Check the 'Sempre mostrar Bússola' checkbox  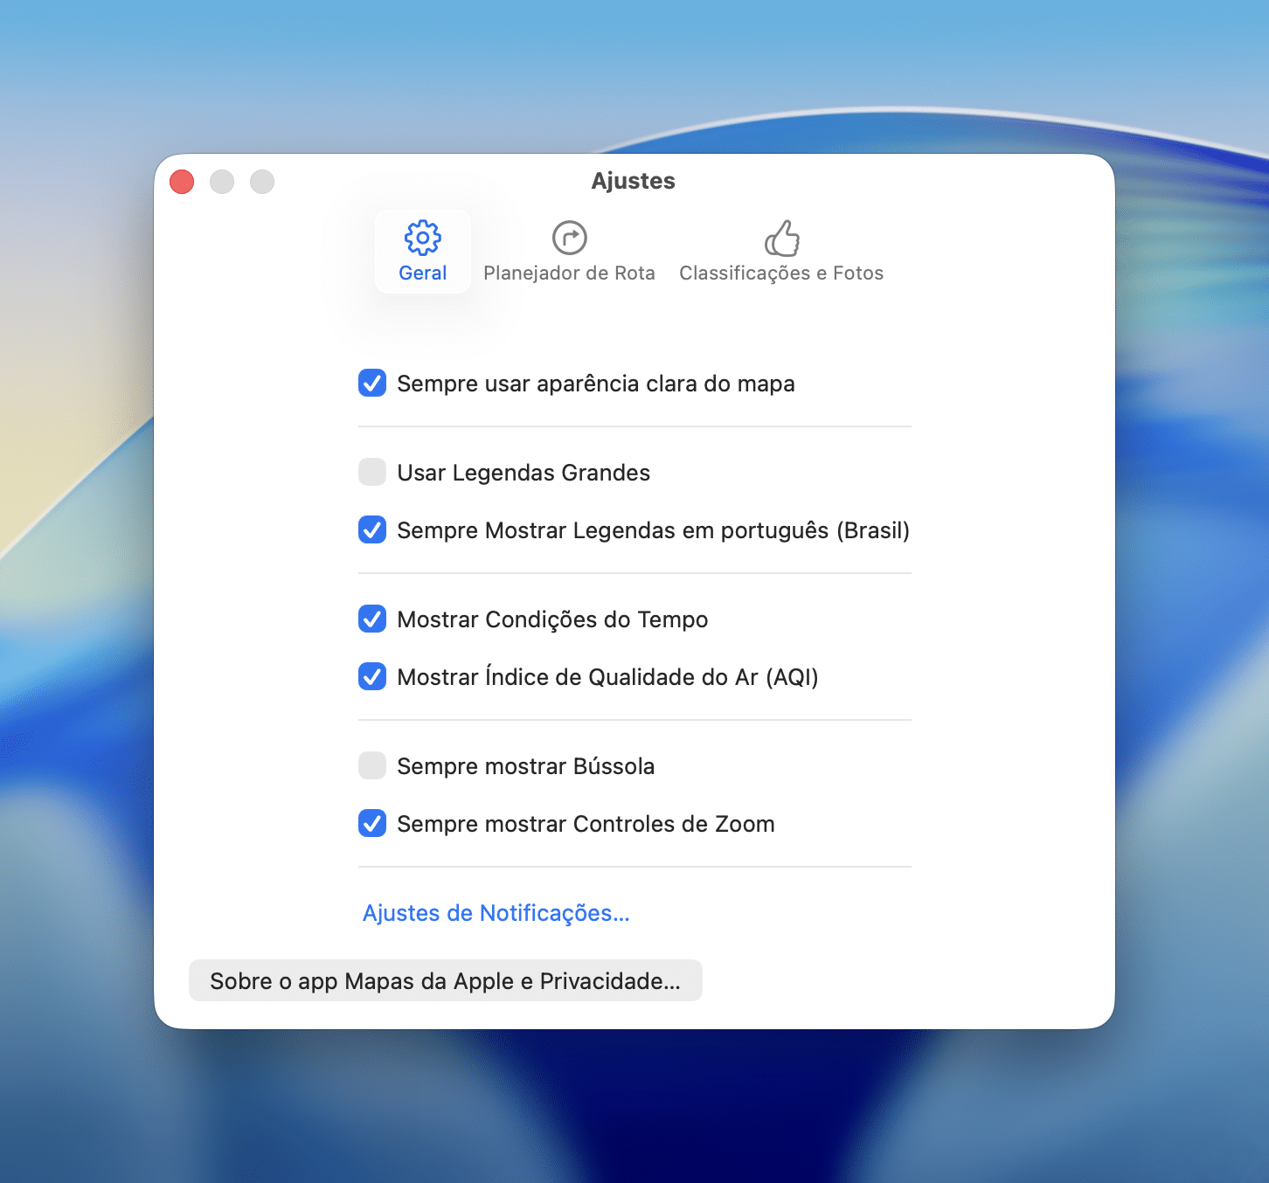click(372, 766)
